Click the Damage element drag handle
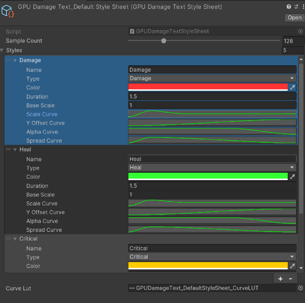 [8, 60]
